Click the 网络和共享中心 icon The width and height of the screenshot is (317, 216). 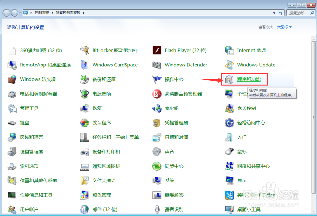[229, 166]
